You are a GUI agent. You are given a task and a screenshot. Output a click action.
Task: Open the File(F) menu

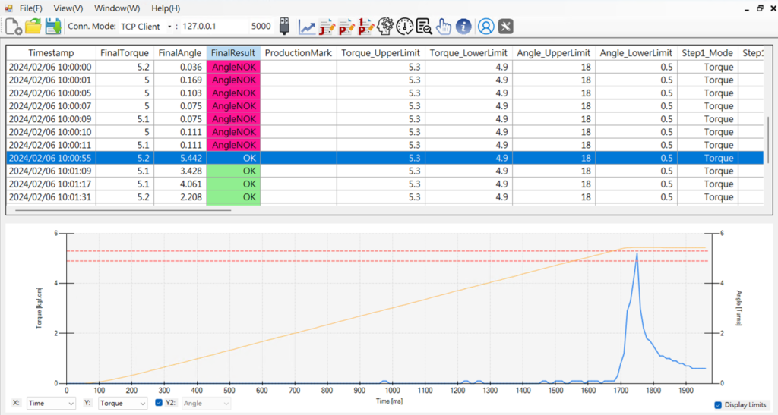(x=31, y=8)
